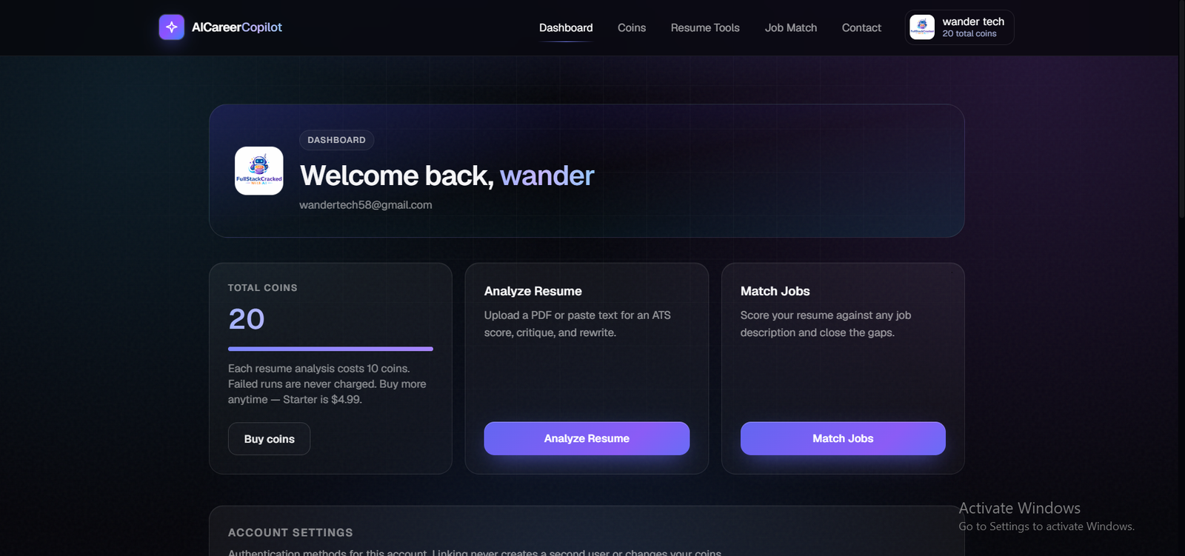Click the total coins progress bar
Viewport: 1185px width, 556px height.
coord(330,349)
